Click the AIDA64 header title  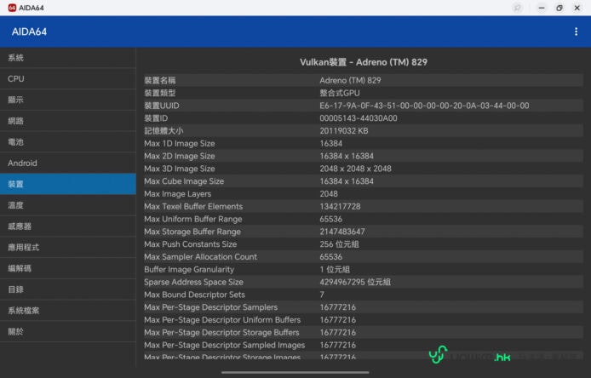[x=29, y=31]
